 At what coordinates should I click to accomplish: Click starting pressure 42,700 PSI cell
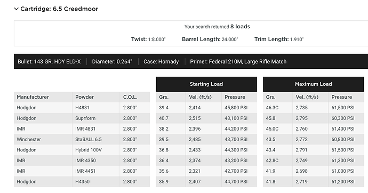[239, 171]
